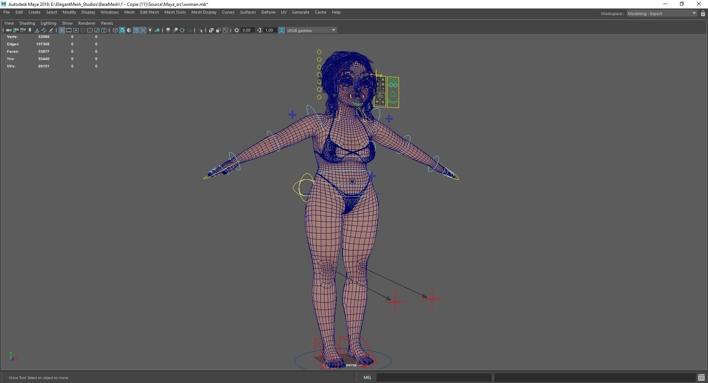
Task: Click the Multisample Anti-aliasing icon
Action: 182,30
